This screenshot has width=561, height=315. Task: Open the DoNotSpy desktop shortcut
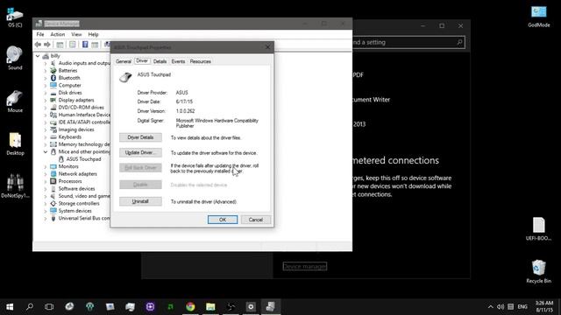pos(15,186)
